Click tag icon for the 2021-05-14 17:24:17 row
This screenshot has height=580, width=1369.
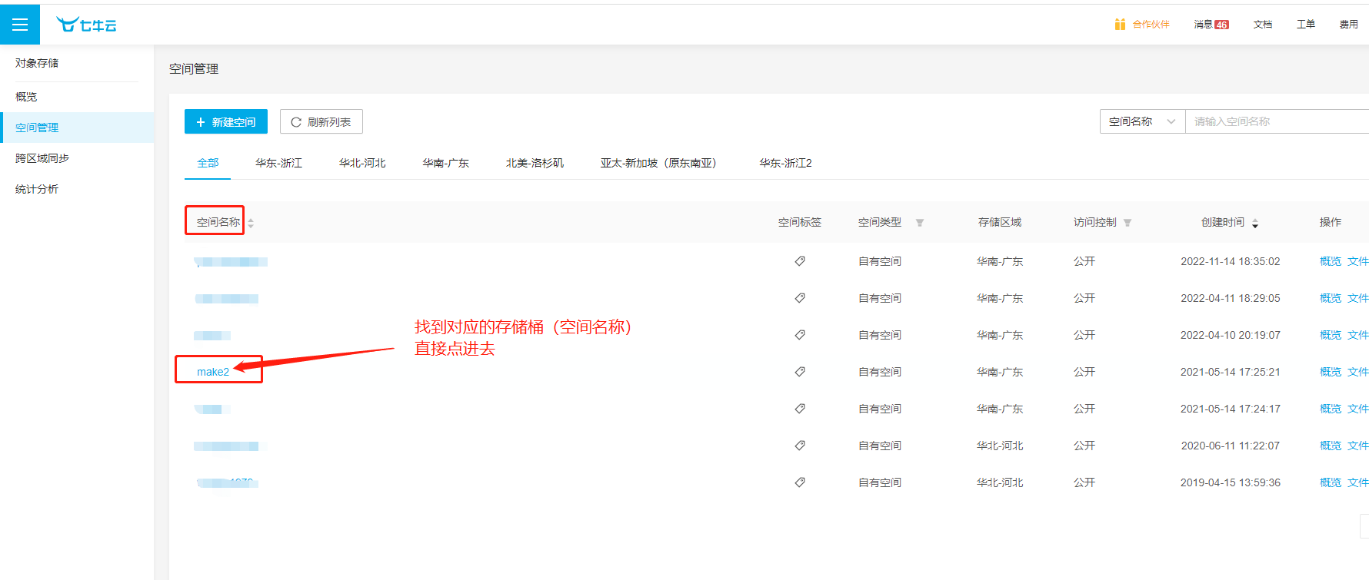(x=800, y=409)
